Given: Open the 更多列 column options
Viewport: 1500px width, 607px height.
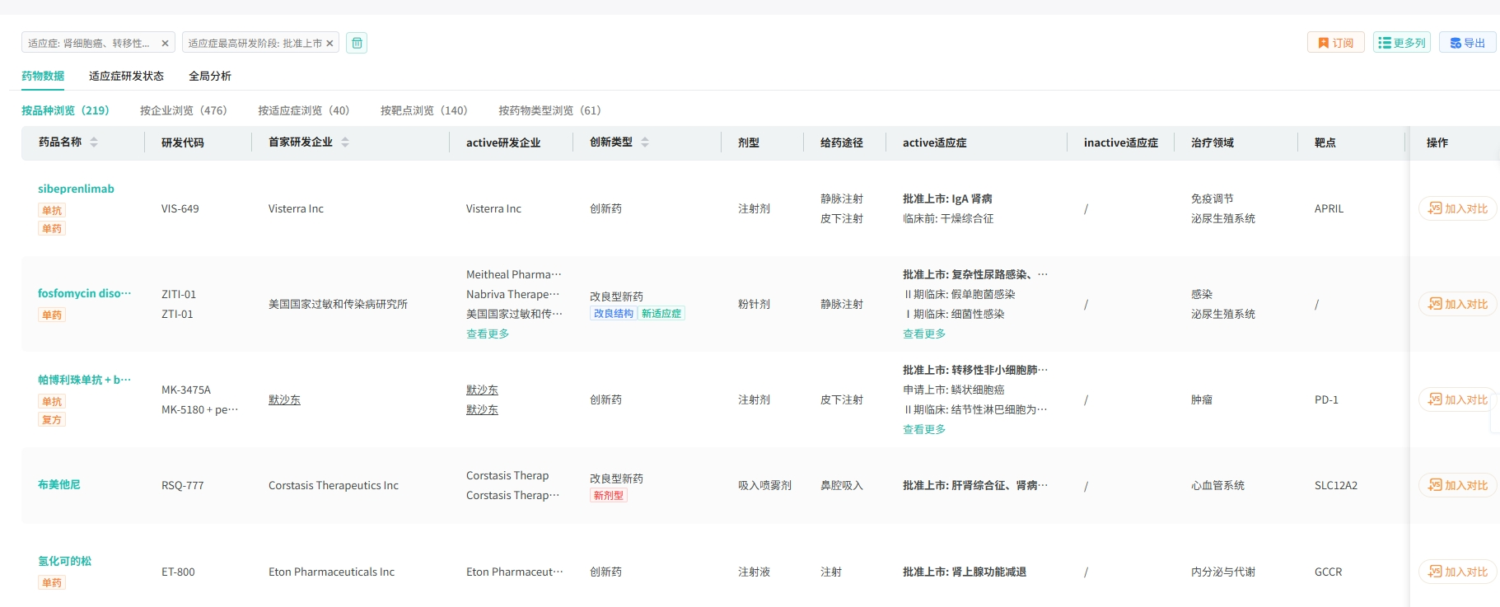Looking at the screenshot, I should click(x=1401, y=43).
